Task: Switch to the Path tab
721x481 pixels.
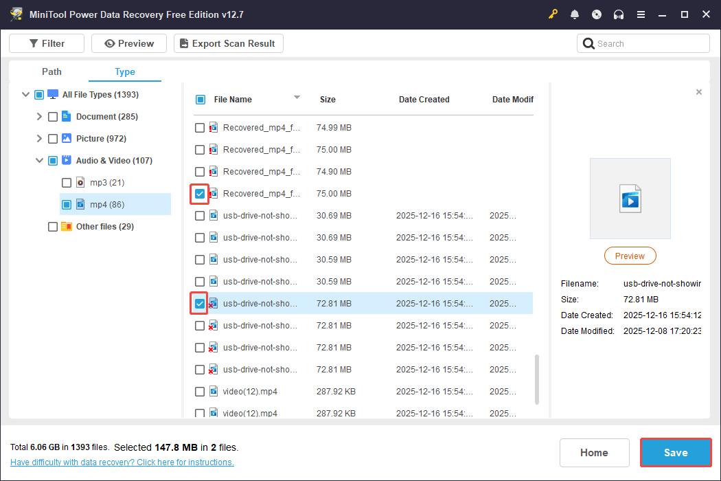Action: pyautogui.click(x=51, y=71)
